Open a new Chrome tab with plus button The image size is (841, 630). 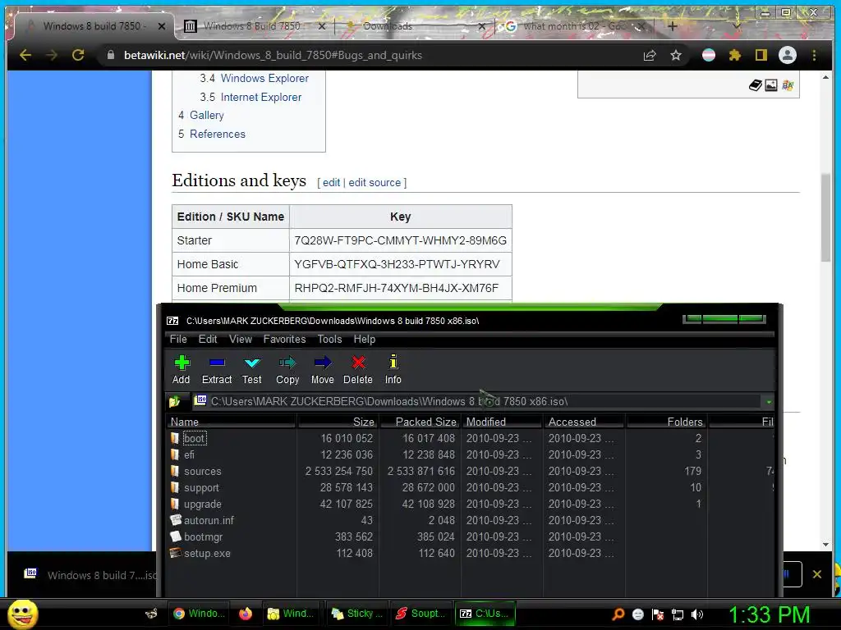(672, 25)
